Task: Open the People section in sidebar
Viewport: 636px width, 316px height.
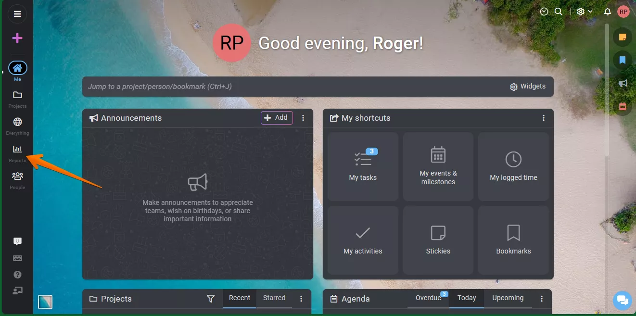Action: click(17, 180)
